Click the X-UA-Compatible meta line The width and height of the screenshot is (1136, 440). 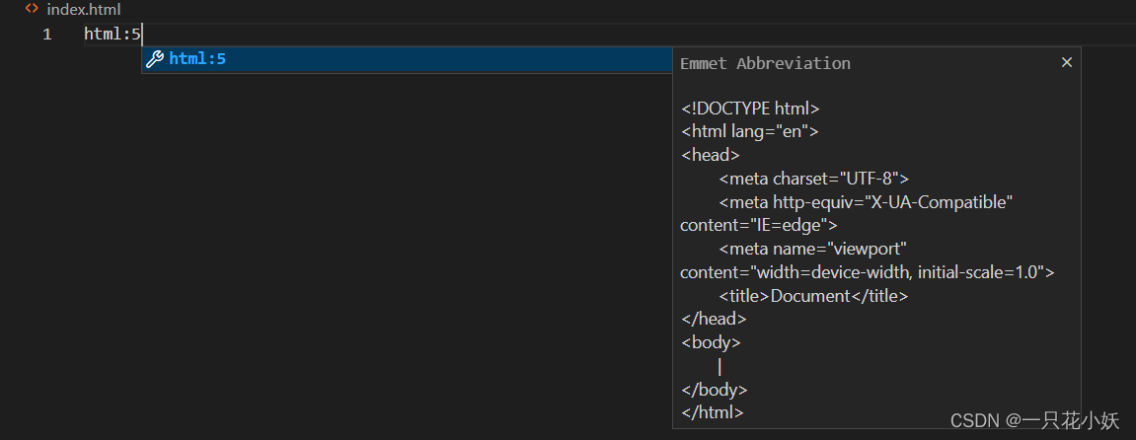[866, 202]
